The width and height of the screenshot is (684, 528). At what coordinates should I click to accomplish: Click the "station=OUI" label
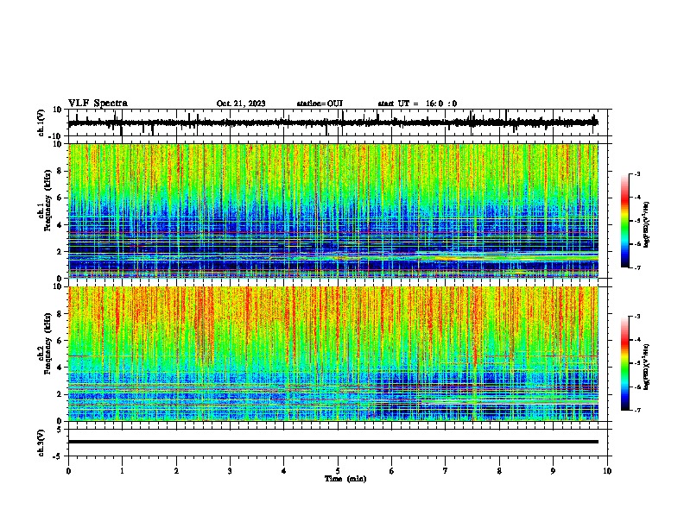(320, 104)
